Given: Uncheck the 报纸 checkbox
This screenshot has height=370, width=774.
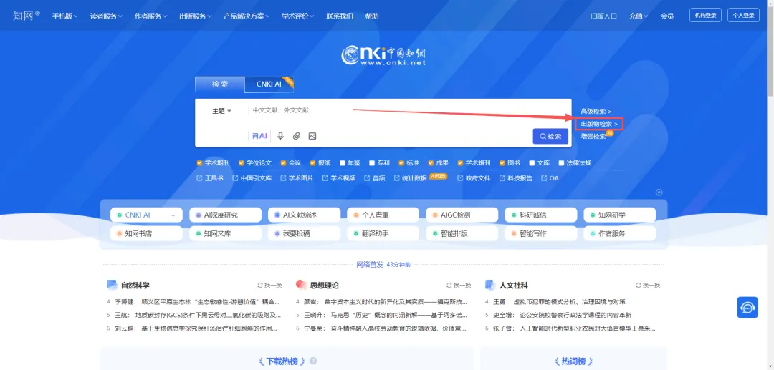Looking at the screenshot, I should 312,163.
